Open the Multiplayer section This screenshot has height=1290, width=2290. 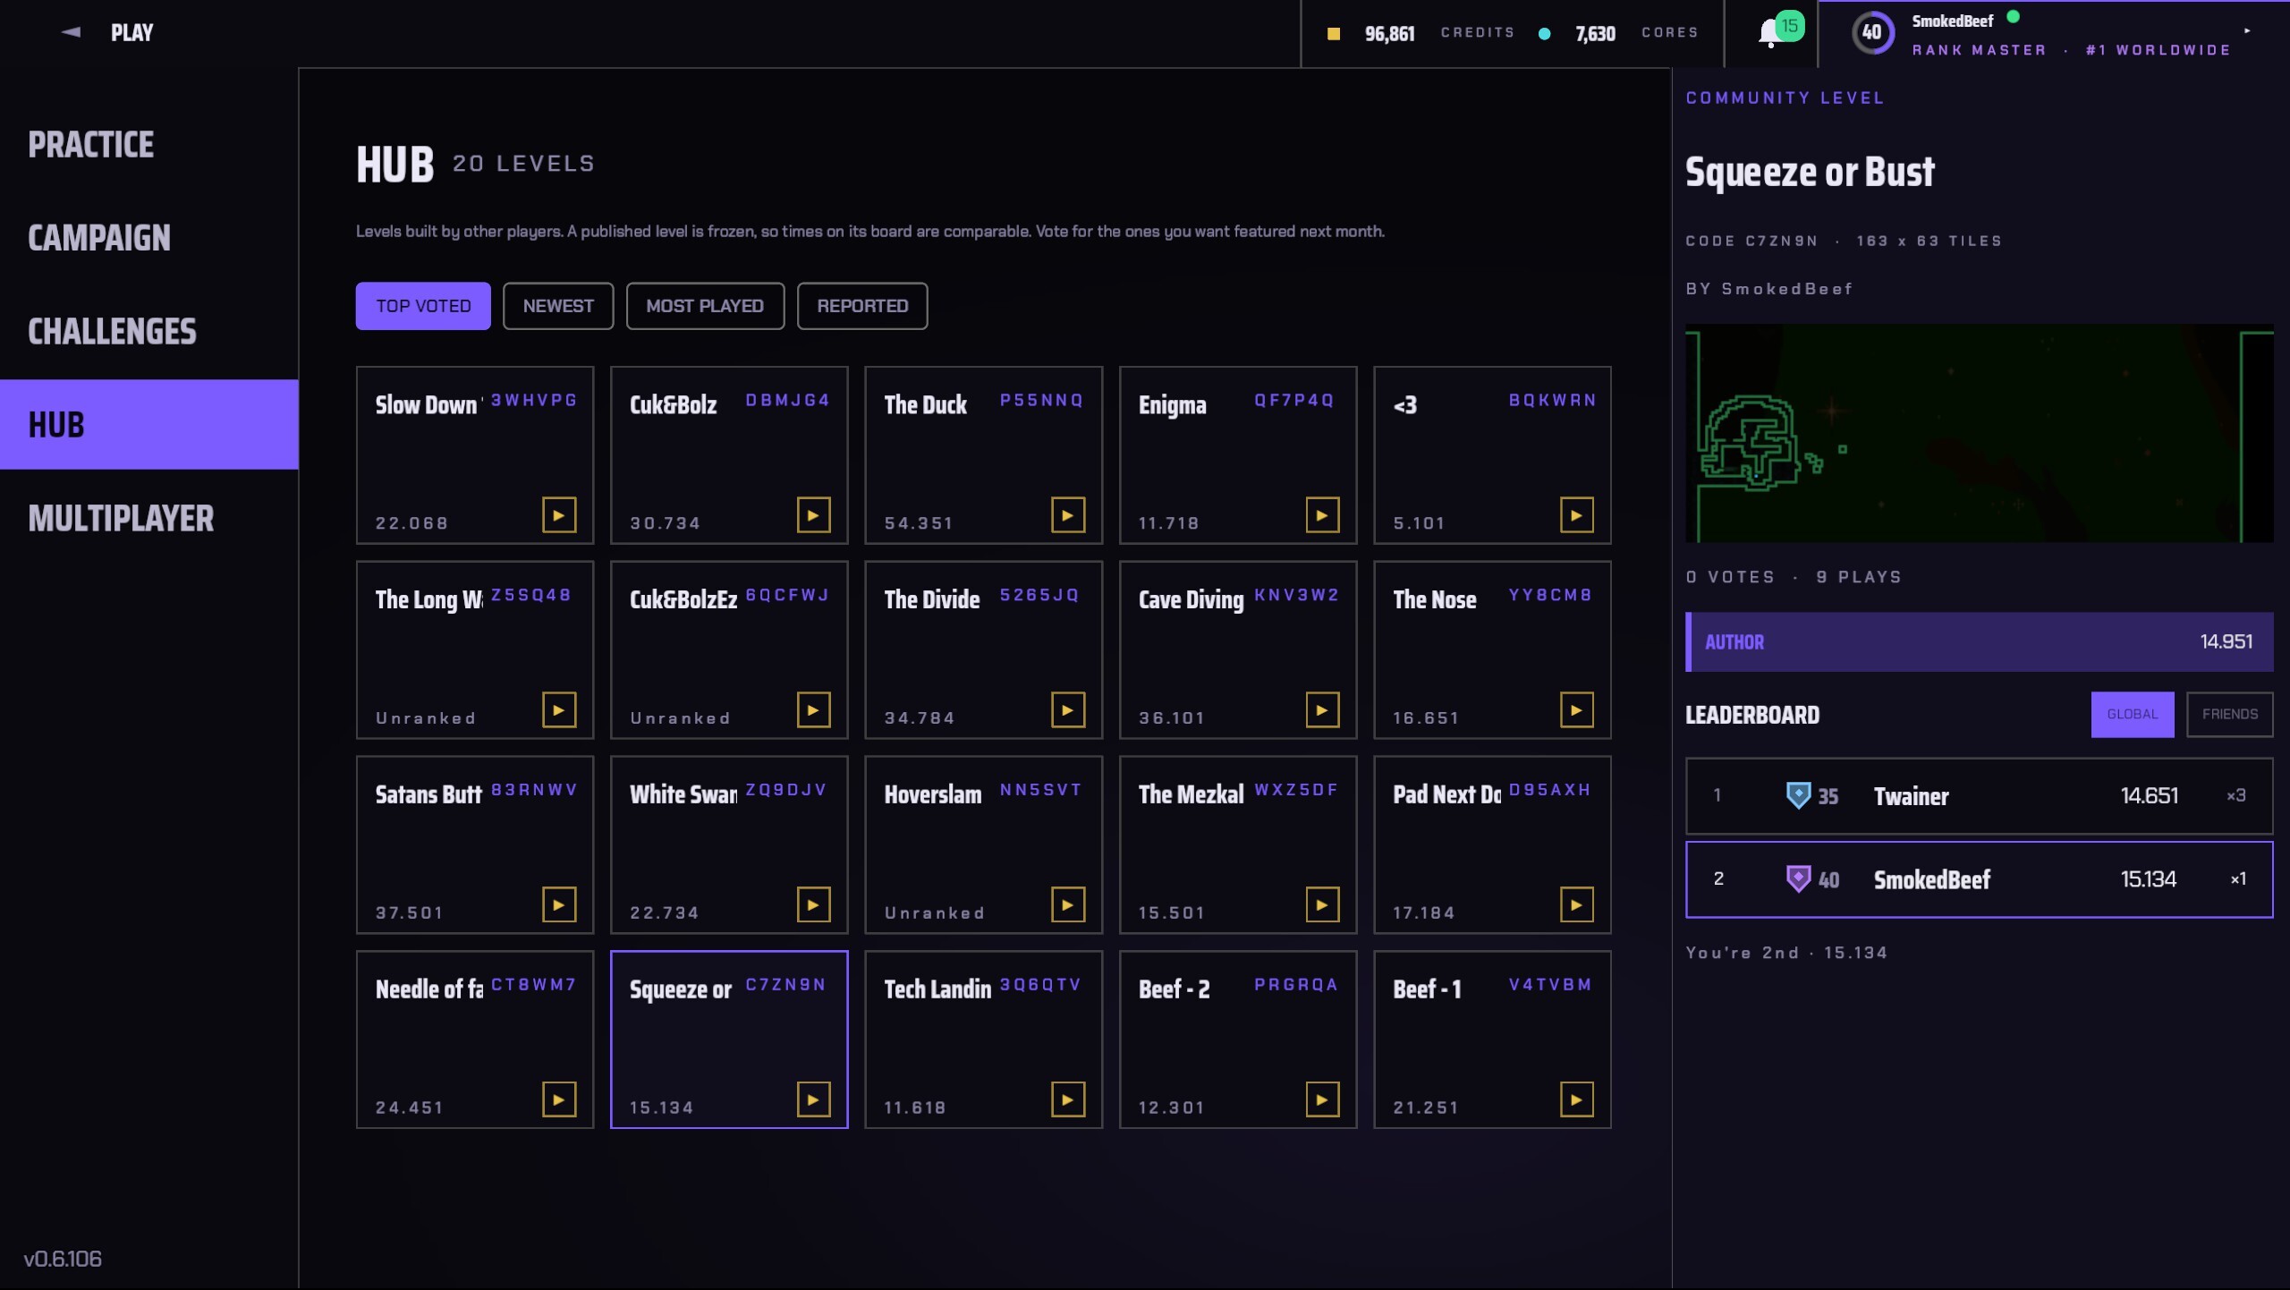(x=121, y=519)
